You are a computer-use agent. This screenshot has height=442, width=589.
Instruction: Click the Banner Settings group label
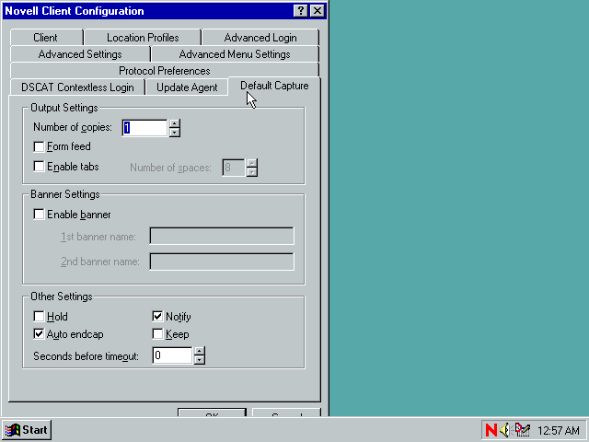(65, 194)
